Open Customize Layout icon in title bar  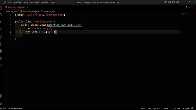178,2
